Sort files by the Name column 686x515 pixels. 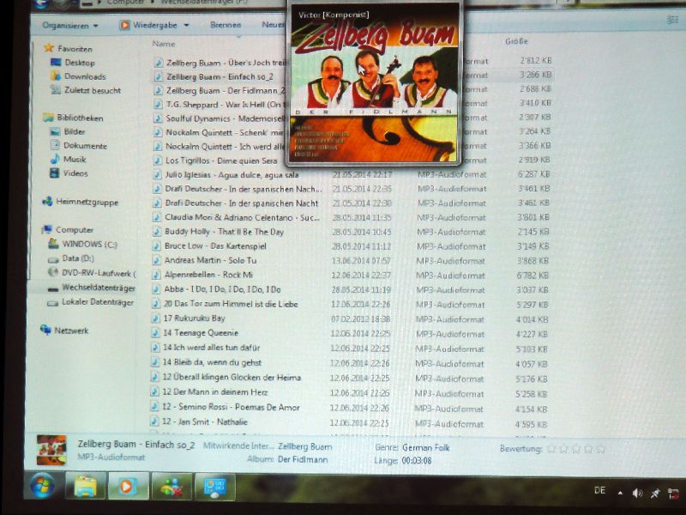coord(164,44)
